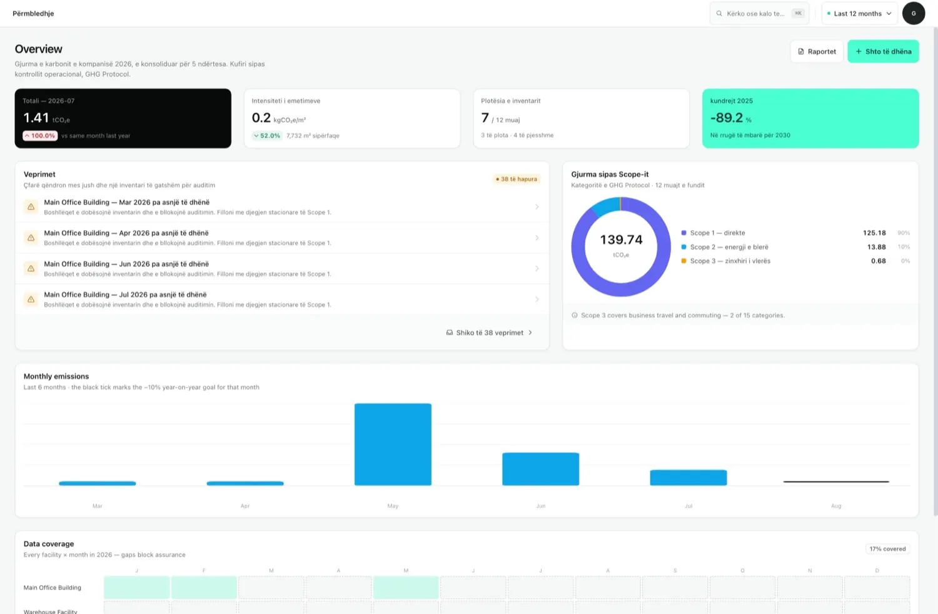Click the 38 të hapura badge
Viewport: 938px width, 614px height.
517,179
